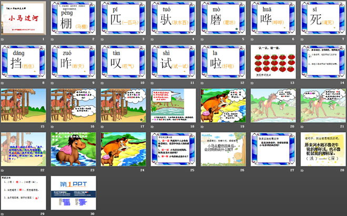Click the slide number 30 label
Image resolution: width=347 pixels, height=216 pixels.
93,214
